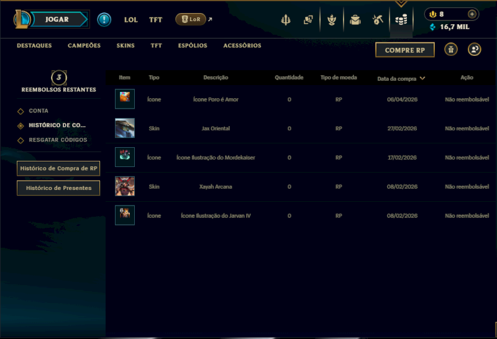Open the Hextech crafting hammer icon
This screenshot has width=497, height=339.
[x=378, y=20]
